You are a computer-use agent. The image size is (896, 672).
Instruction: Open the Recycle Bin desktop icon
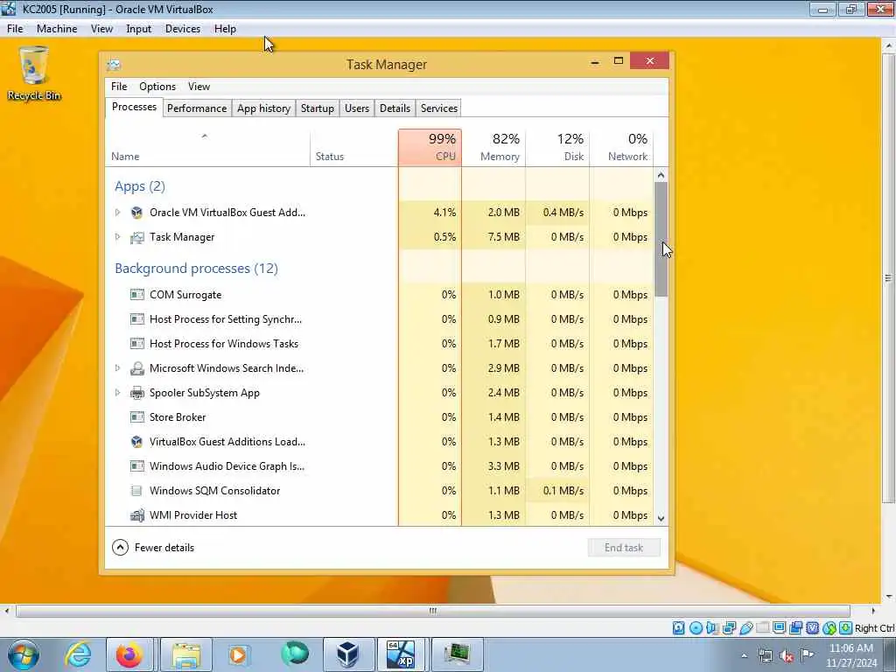coord(34,74)
